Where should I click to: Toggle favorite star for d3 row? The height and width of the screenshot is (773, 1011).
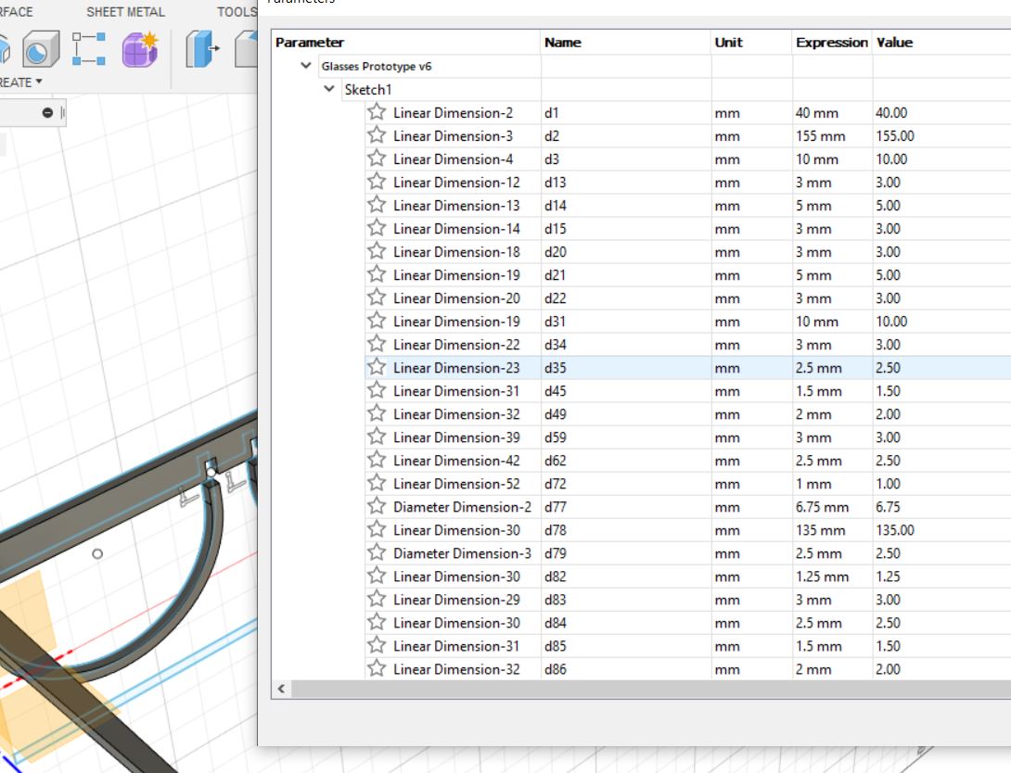(377, 158)
